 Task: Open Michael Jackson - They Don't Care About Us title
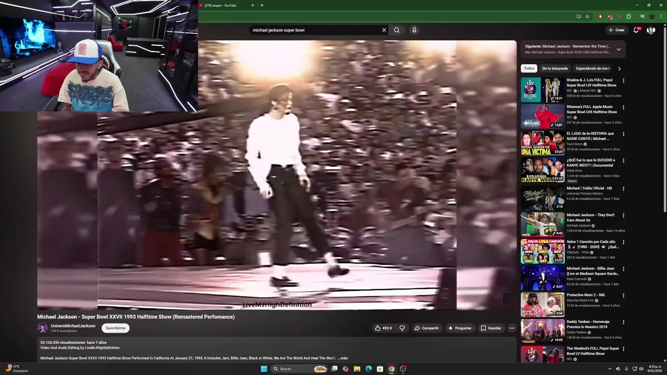tap(590, 217)
